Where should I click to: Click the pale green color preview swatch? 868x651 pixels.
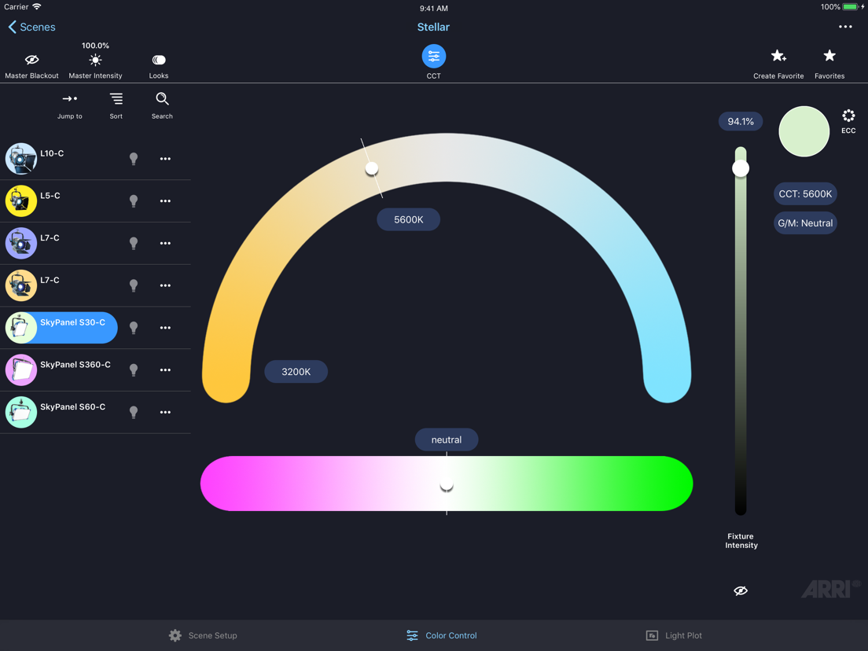[804, 131]
